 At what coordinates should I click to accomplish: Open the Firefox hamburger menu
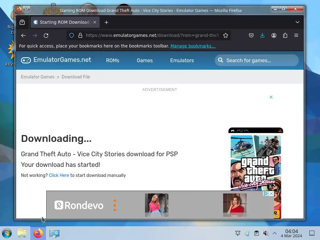pos(296,35)
